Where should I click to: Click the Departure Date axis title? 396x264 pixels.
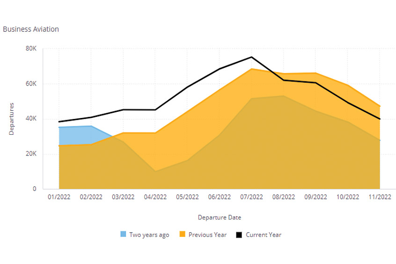click(x=220, y=217)
